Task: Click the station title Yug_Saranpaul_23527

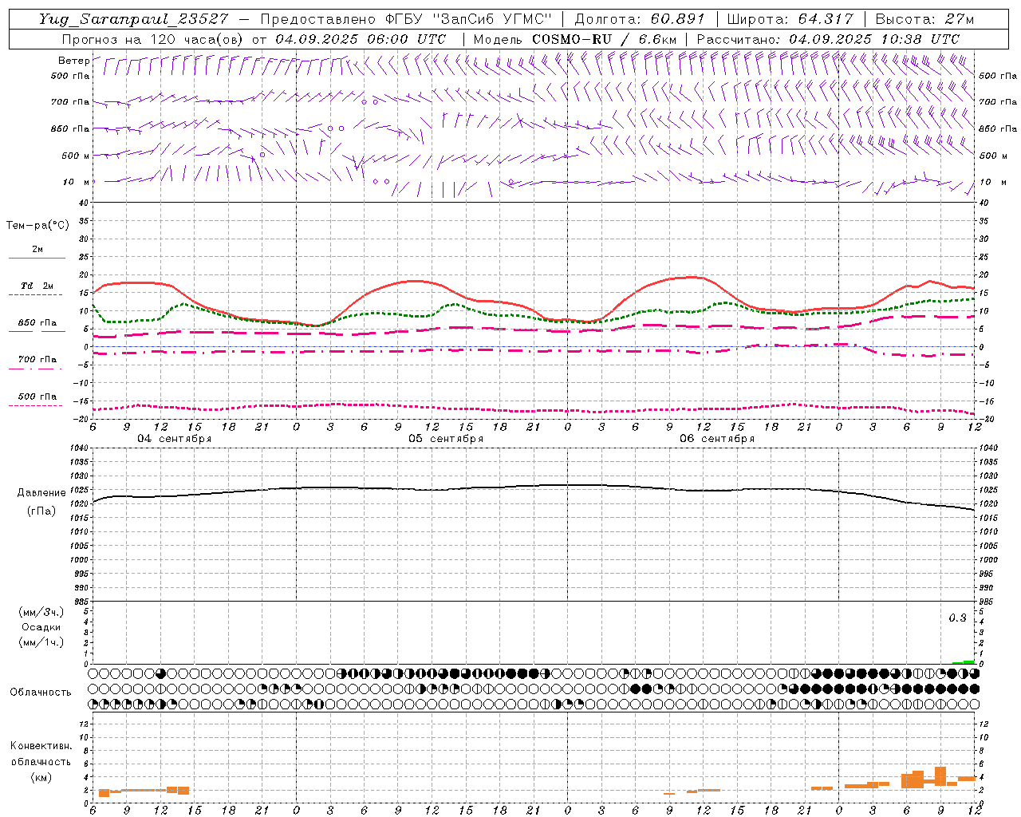Action: [135, 19]
